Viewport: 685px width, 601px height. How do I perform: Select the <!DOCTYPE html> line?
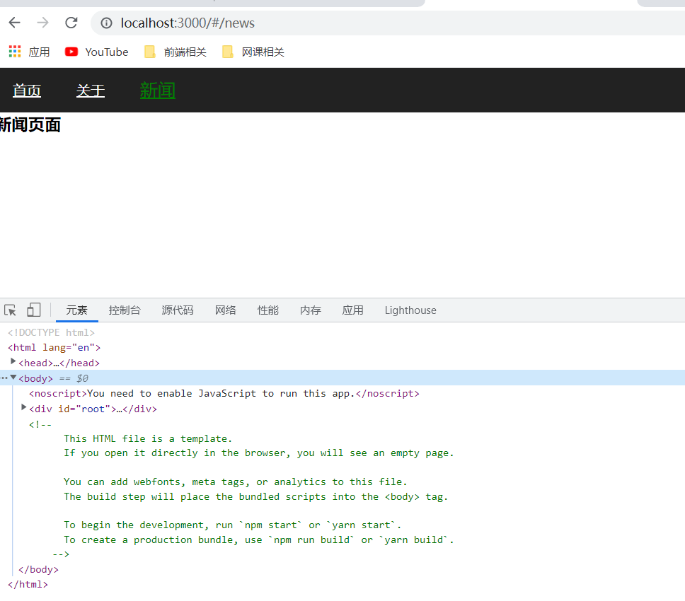point(51,332)
